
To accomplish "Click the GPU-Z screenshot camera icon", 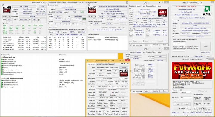I will [x=122, y=64].
